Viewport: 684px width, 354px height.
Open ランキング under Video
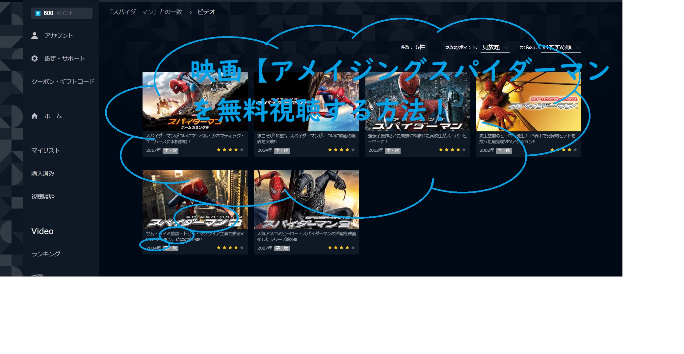[x=46, y=254]
